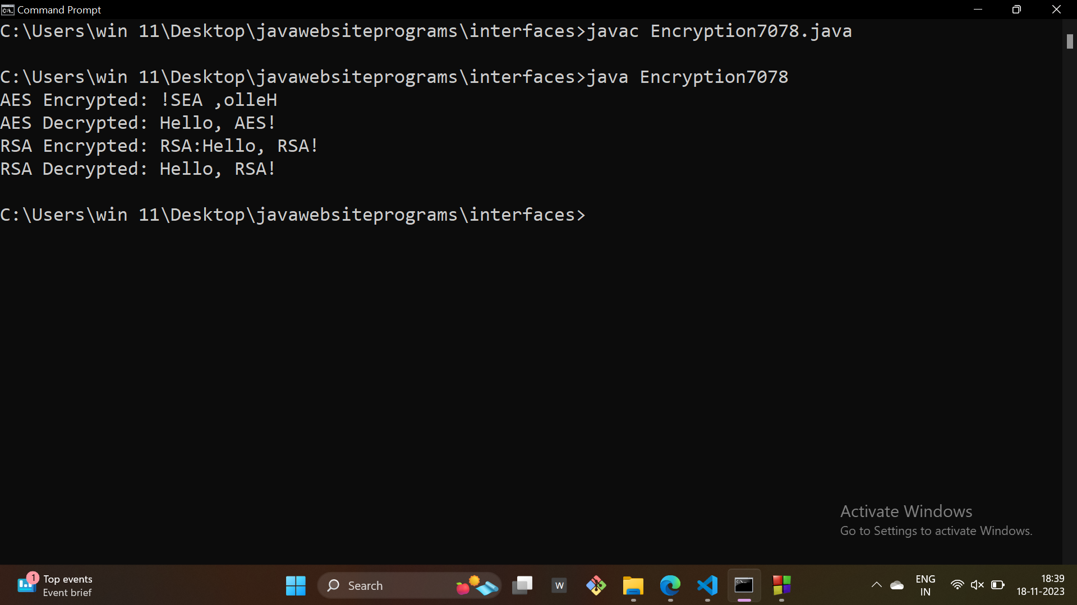Open the Word app in taskbar
Screen dimensions: 1077x605
pos(559,586)
